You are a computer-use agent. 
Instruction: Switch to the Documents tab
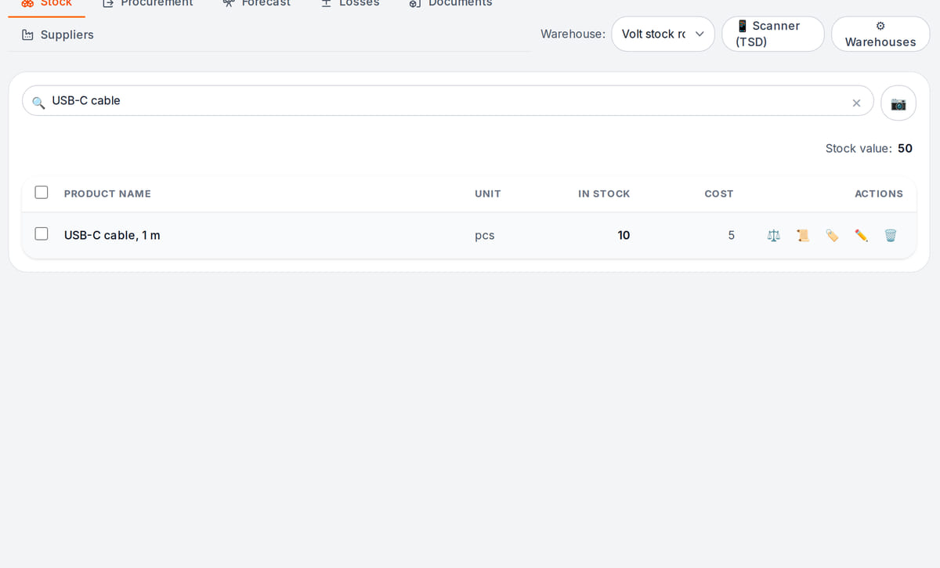pos(450,3)
